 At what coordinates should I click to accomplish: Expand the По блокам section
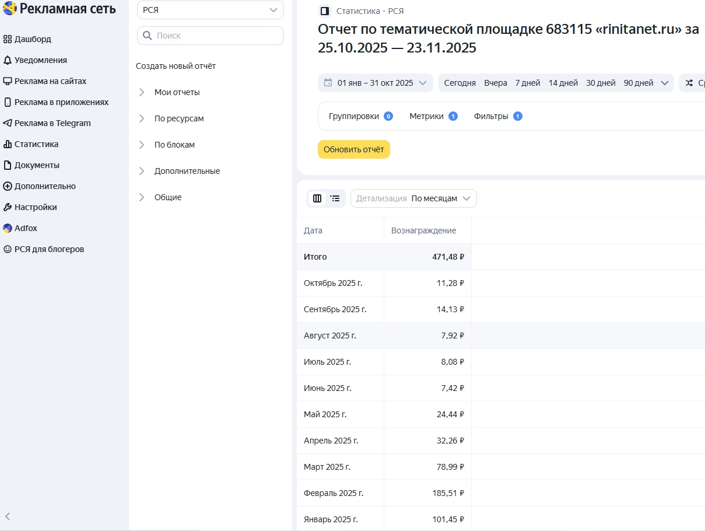[x=141, y=145]
